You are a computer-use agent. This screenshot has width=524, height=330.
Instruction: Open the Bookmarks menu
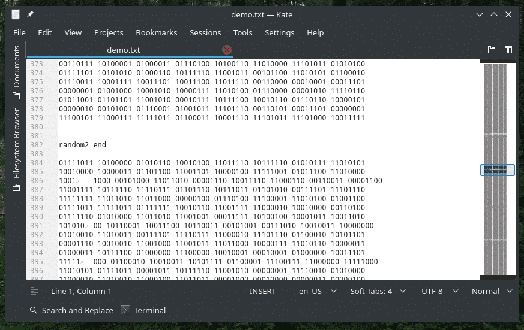(x=157, y=33)
